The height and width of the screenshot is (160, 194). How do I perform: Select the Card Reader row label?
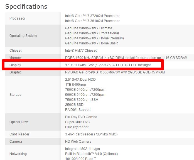tap(19, 134)
